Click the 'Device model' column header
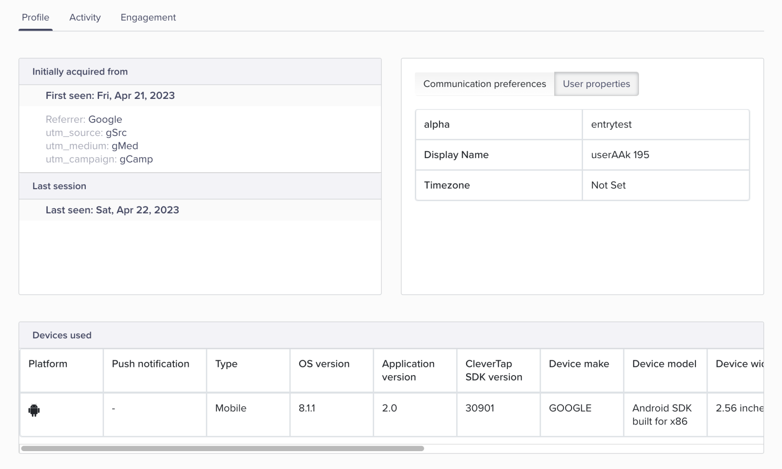 (x=665, y=371)
